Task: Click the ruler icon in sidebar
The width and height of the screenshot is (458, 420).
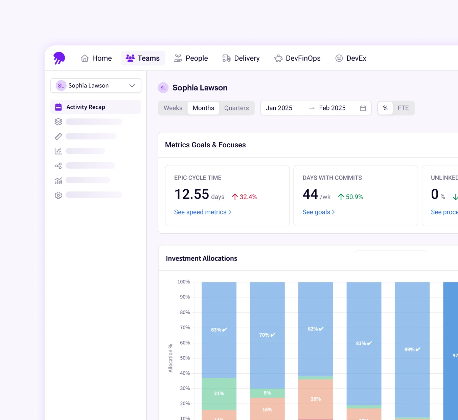Action: (x=58, y=136)
